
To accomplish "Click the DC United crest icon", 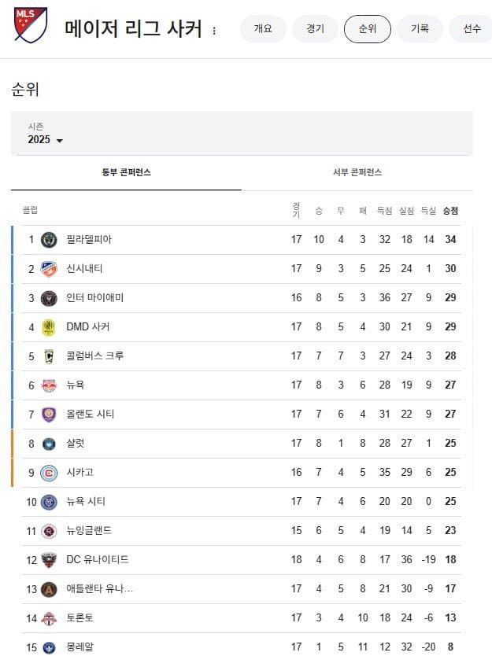I will coord(49,560).
